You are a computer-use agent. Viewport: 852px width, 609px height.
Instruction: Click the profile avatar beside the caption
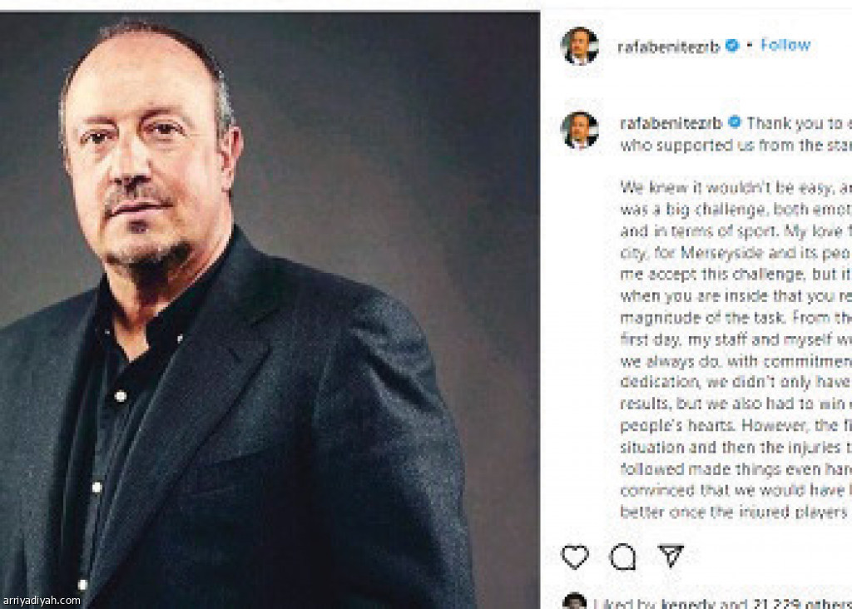579,131
